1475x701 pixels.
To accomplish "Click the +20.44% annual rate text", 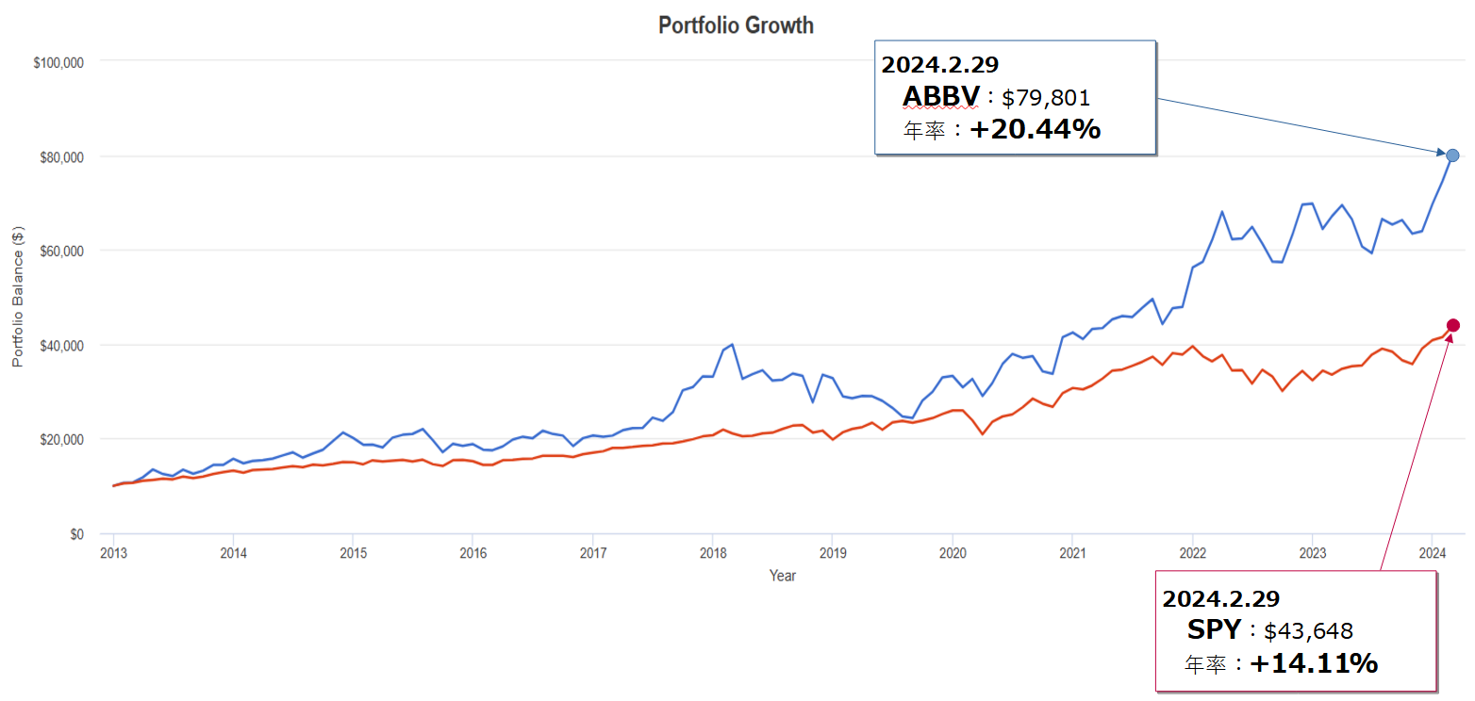I will [x=1035, y=130].
